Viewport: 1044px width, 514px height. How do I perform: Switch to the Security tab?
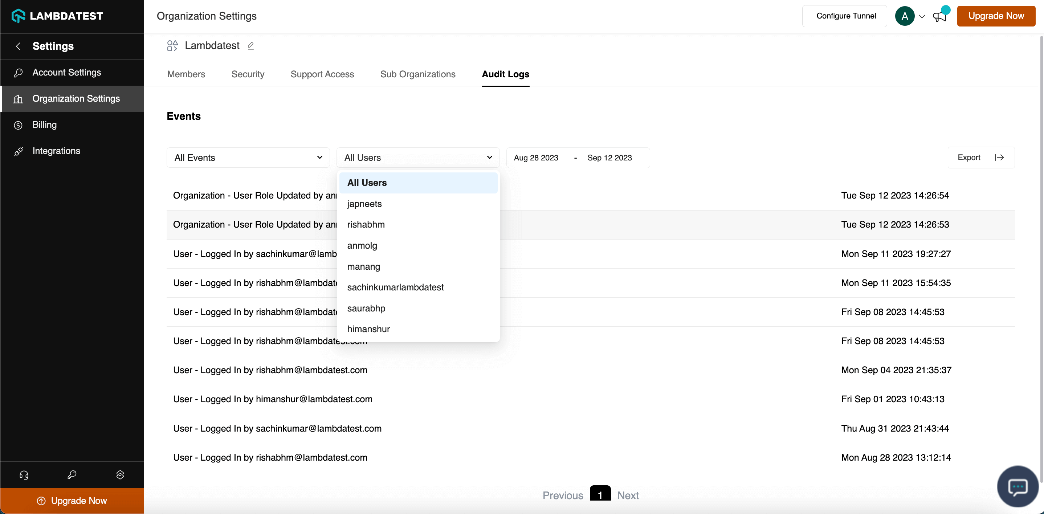pos(248,74)
